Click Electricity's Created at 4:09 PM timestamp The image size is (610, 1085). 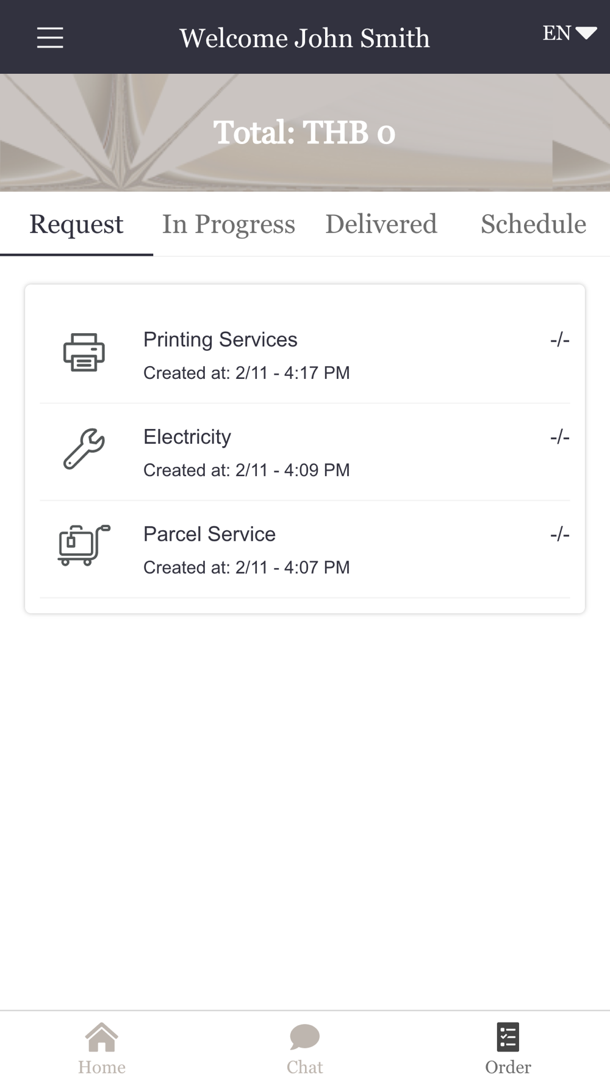click(246, 470)
